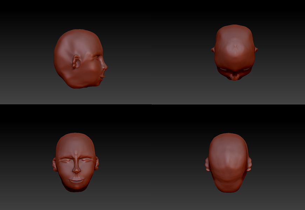Click the crown dimple on the top-down head
Image resolution: width=305 pixels, height=210 pixels.
[x=235, y=47]
